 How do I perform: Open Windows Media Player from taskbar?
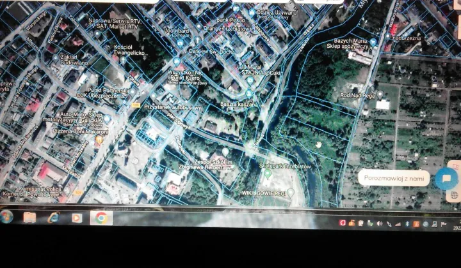click(x=77, y=218)
